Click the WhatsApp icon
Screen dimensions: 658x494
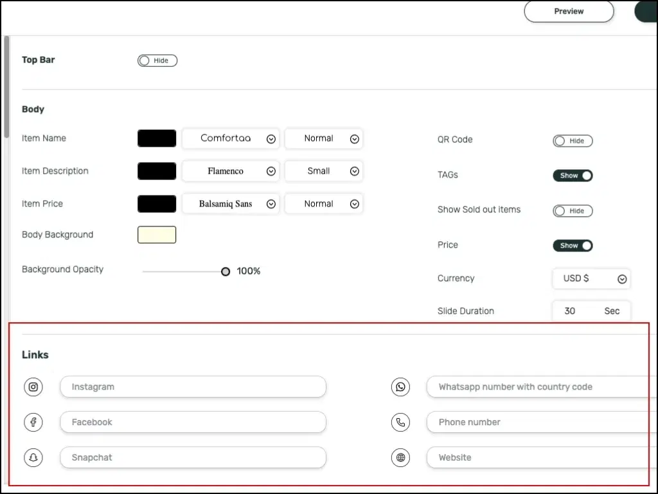pos(400,387)
